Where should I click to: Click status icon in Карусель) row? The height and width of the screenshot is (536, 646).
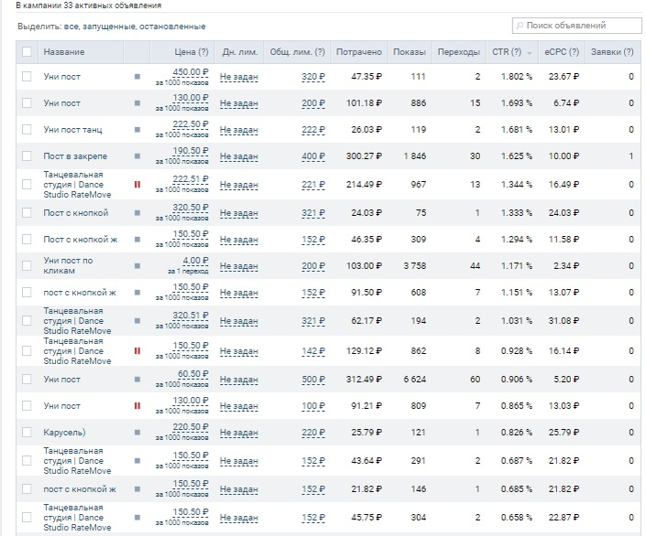click(x=137, y=433)
